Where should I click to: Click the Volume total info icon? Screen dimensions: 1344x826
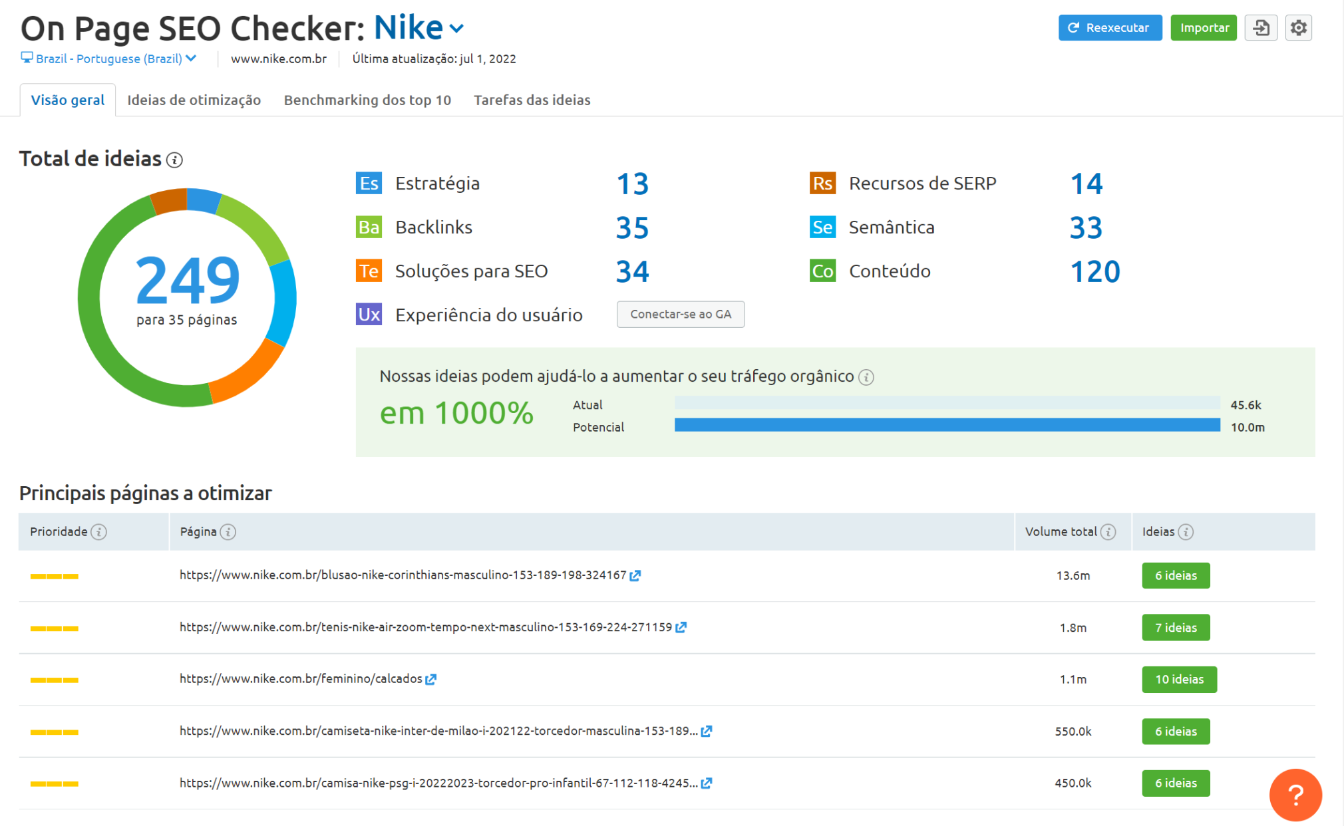[x=1108, y=532]
